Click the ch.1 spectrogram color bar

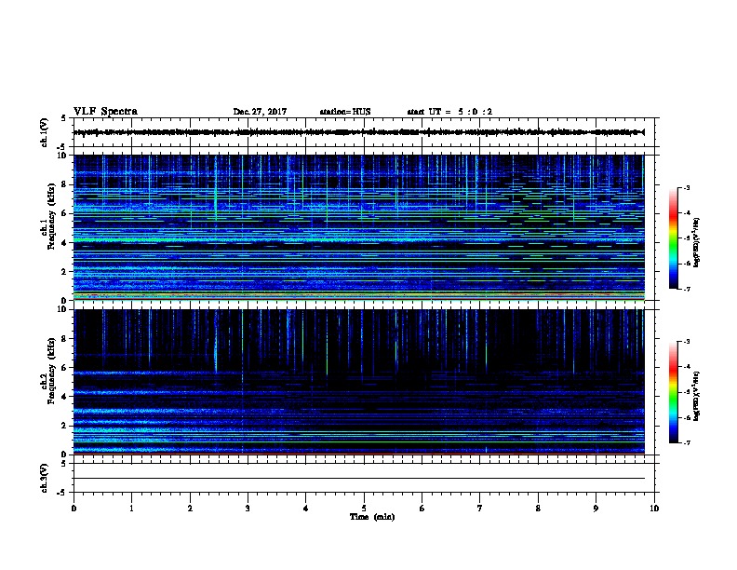[x=673, y=238]
